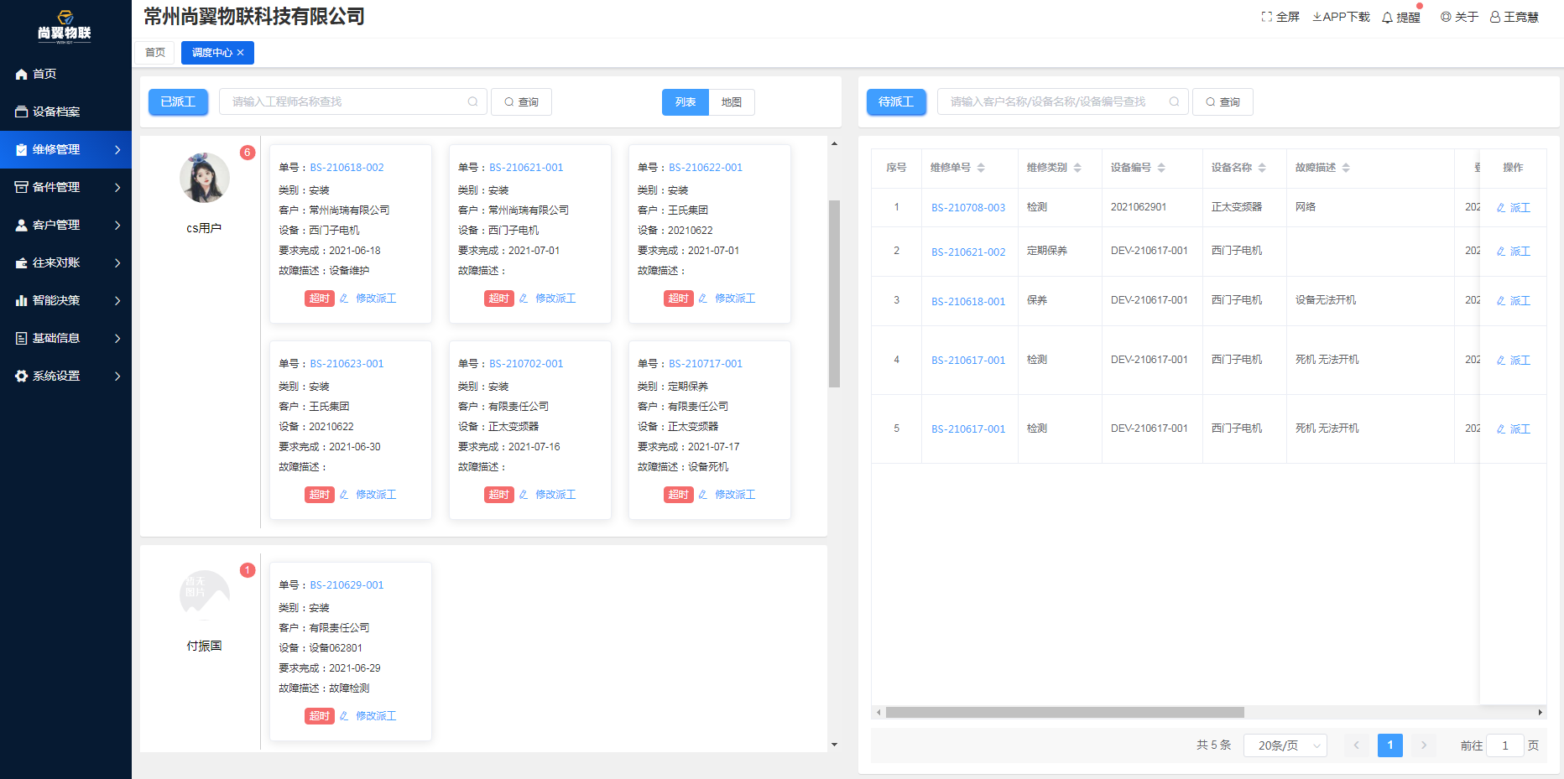The width and height of the screenshot is (1564, 779).
Task: Click the home icon in sidebar
Action: tap(22, 75)
